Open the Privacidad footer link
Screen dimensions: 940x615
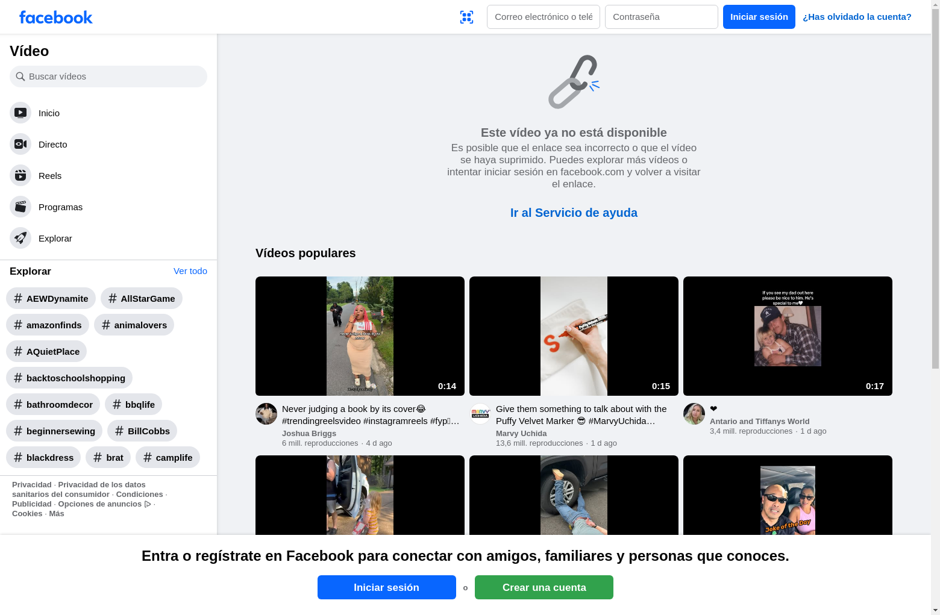[32, 485]
